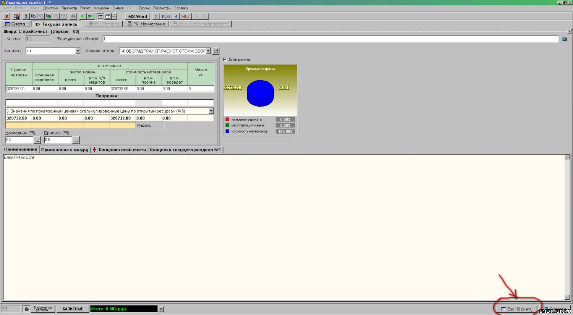Select the Примечание к шифру tab

pos(65,150)
